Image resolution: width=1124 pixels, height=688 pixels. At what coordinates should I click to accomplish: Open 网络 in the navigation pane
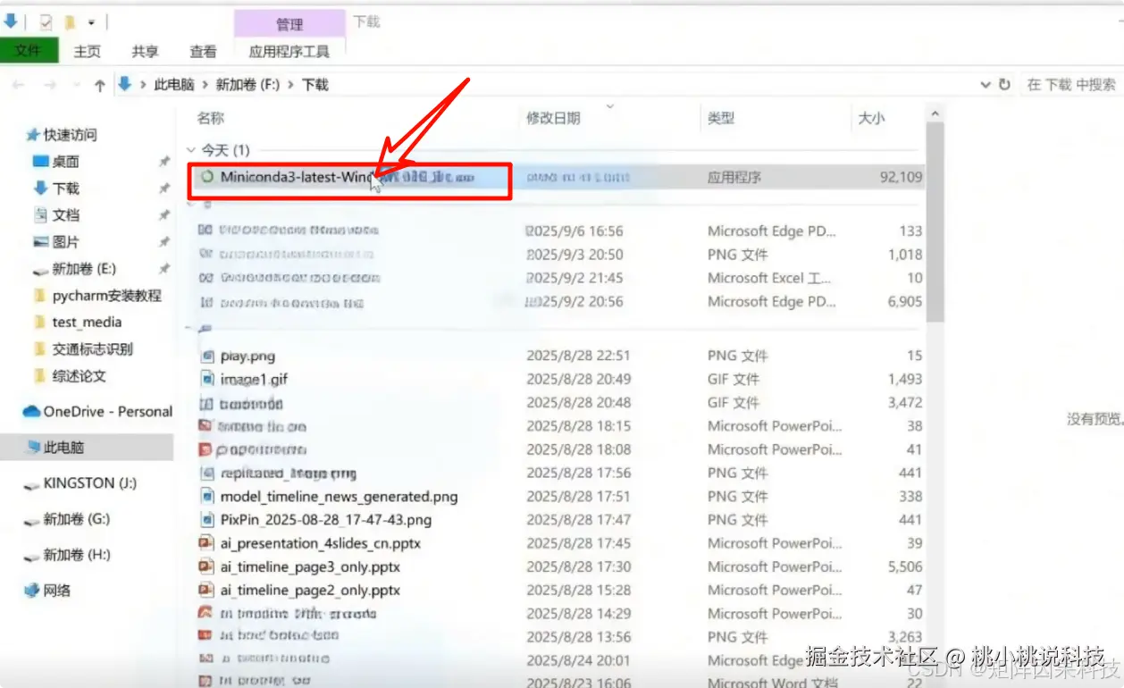point(56,590)
